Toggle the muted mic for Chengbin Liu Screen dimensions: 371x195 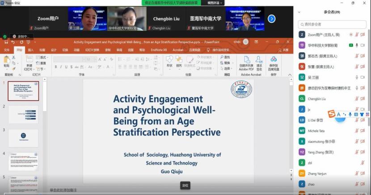[357, 98]
